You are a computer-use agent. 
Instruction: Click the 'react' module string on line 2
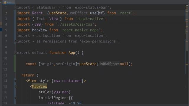coord(125,13)
